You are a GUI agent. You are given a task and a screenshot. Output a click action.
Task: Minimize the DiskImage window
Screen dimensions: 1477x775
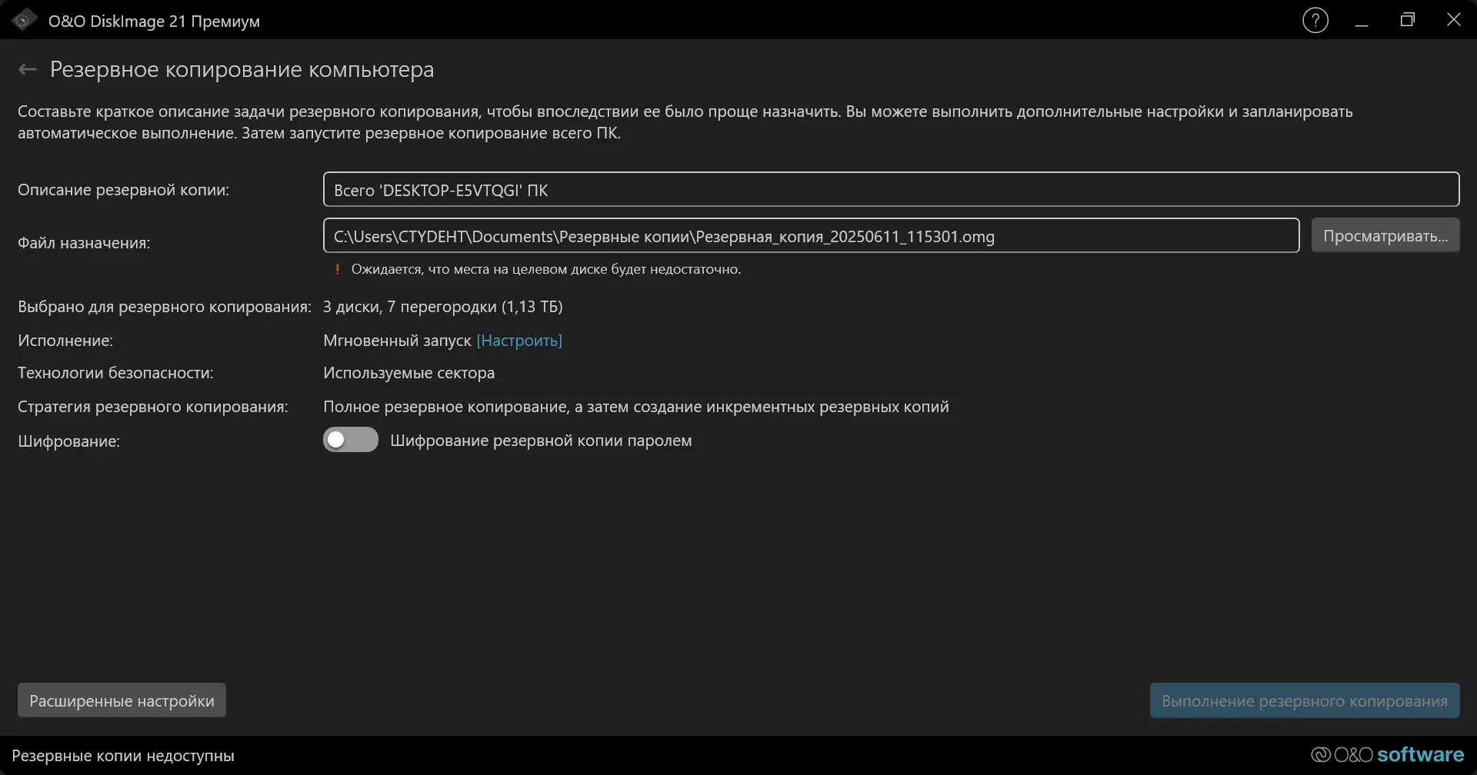pyautogui.click(x=1362, y=21)
